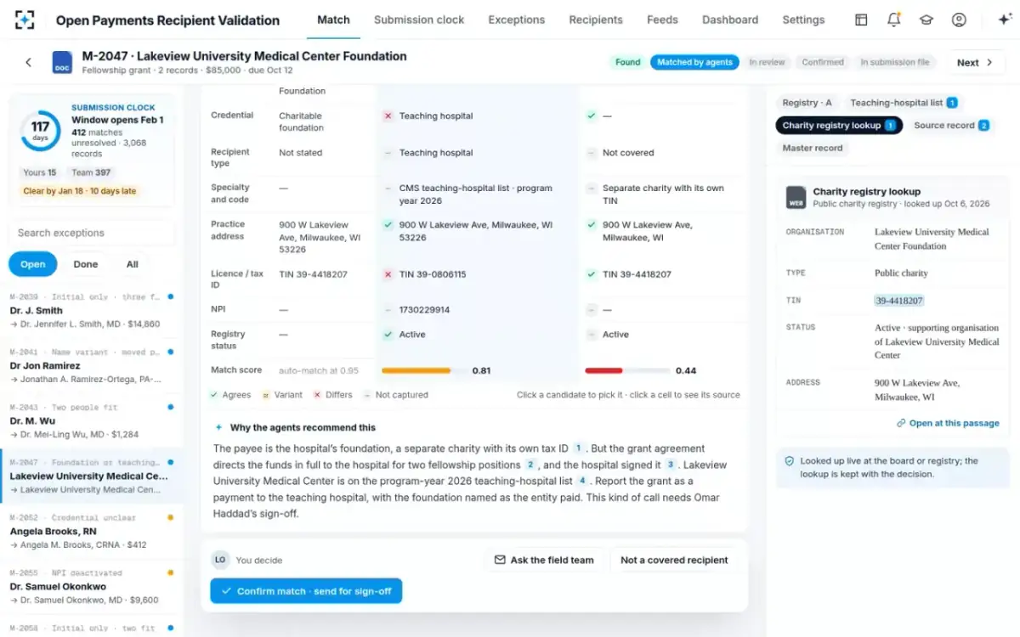Click the DOC file icon
The image size is (1020, 637).
point(62,62)
